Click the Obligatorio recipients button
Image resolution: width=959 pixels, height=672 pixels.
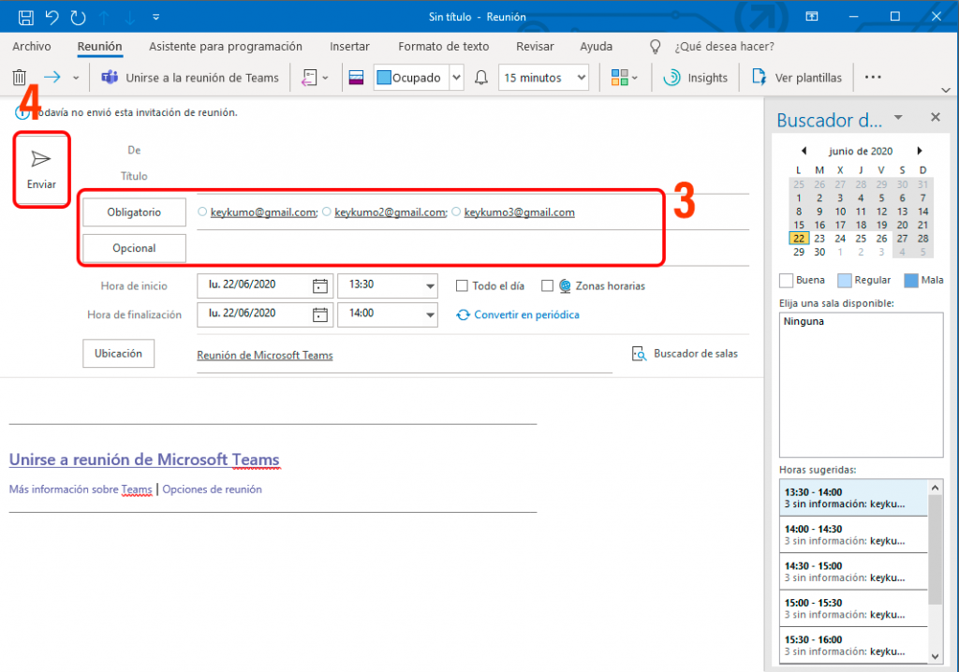[x=133, y=212]
